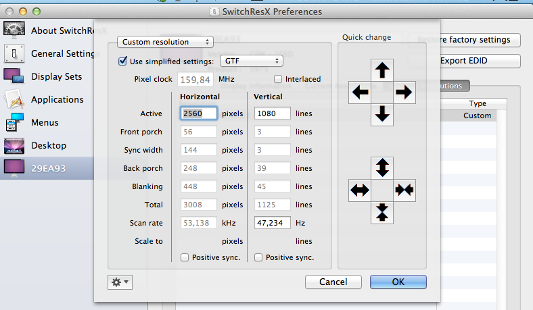Click the horizontal Blanking field
The image size is (533, 310).
point(198,186)
